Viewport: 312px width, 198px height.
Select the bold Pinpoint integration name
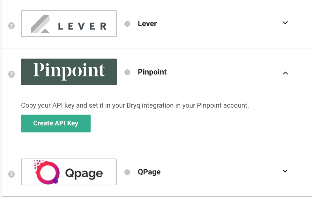[x=152, y=72]
